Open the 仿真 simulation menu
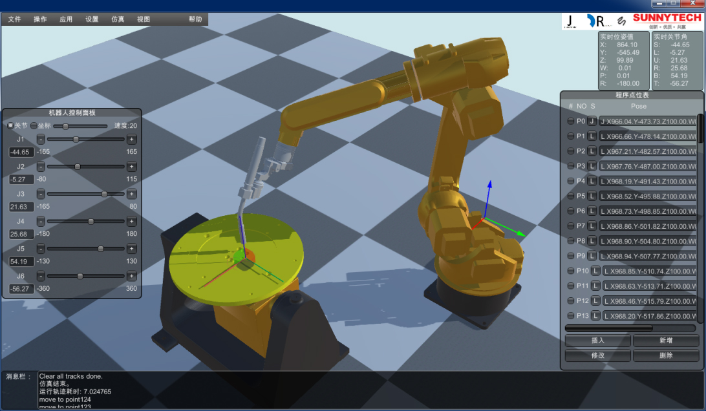The image size is (706, 411). tap(118, 19)
